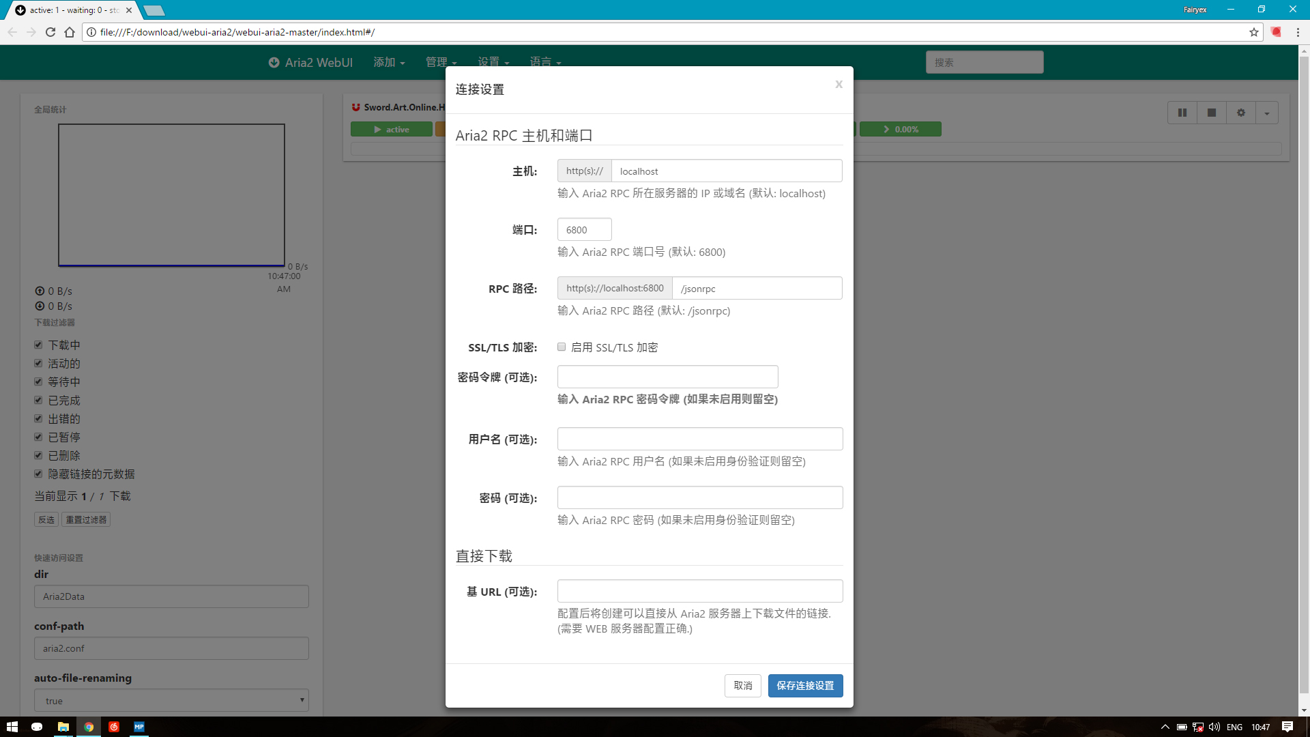The height and width of the screenshot is (737, 1310).
Task: Click the browser home icon
Action: tap(70, 32)
